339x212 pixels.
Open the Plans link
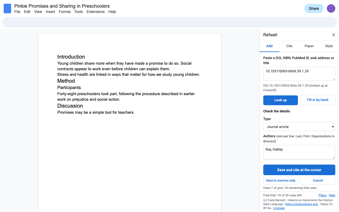click(x=322, y=195)
